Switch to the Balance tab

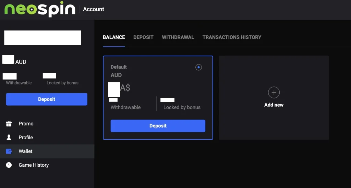click(x=114, y=37)
